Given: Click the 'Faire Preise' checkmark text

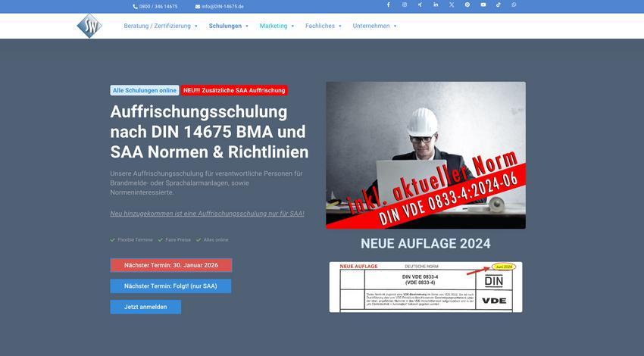Looking at the screenshot, I should [x=174, y=240].
